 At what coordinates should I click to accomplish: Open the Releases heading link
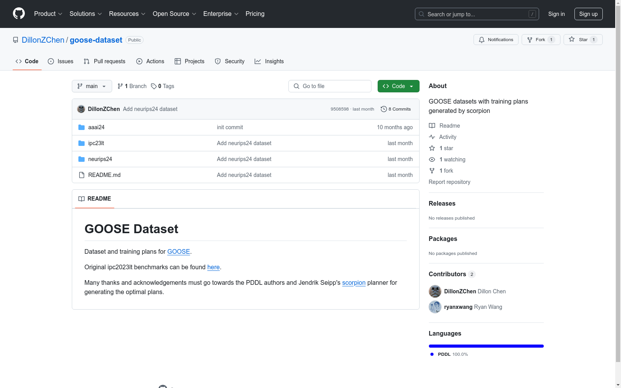coord(442,203)
